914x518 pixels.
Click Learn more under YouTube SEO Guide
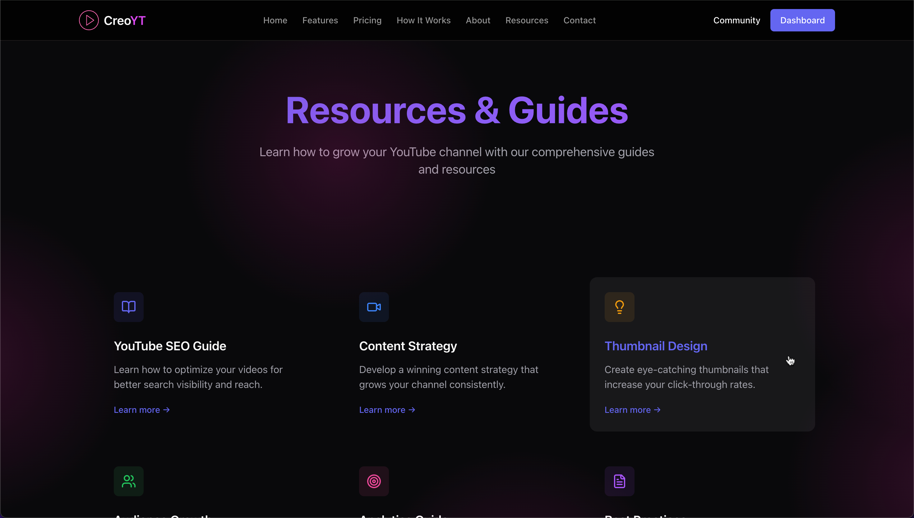point(142,410)
